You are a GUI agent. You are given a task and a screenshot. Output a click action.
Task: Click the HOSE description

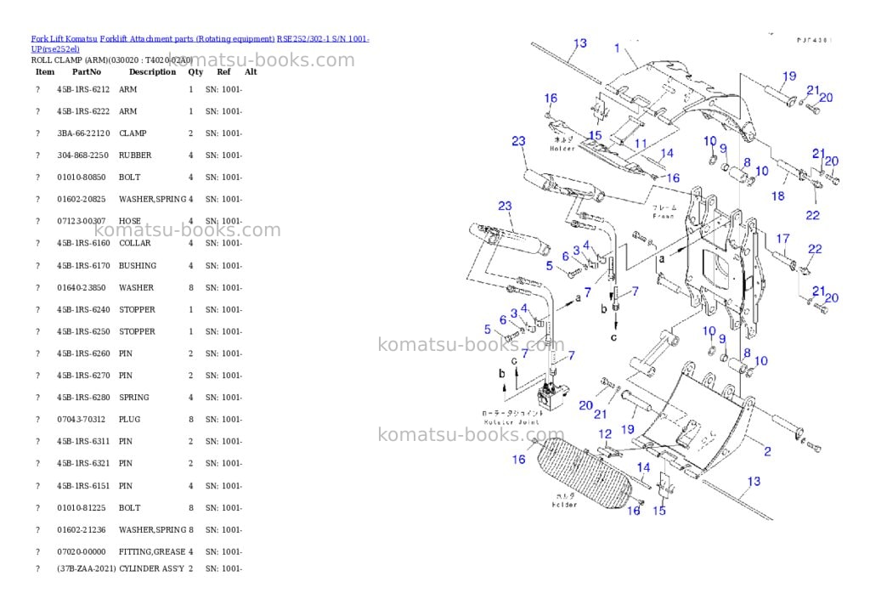tap(129, 221)
